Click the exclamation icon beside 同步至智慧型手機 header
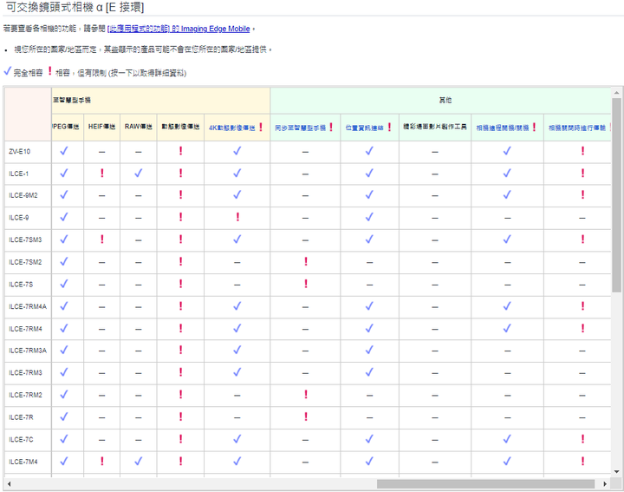 click(331, 127)
